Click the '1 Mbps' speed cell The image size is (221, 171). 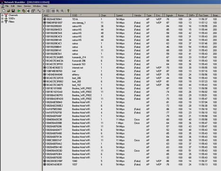(120, 123)
